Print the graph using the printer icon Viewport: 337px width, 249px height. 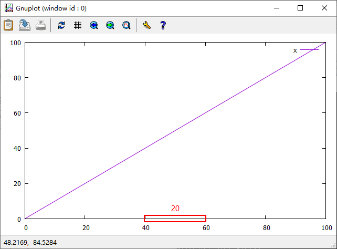click(x=41, y=25)
